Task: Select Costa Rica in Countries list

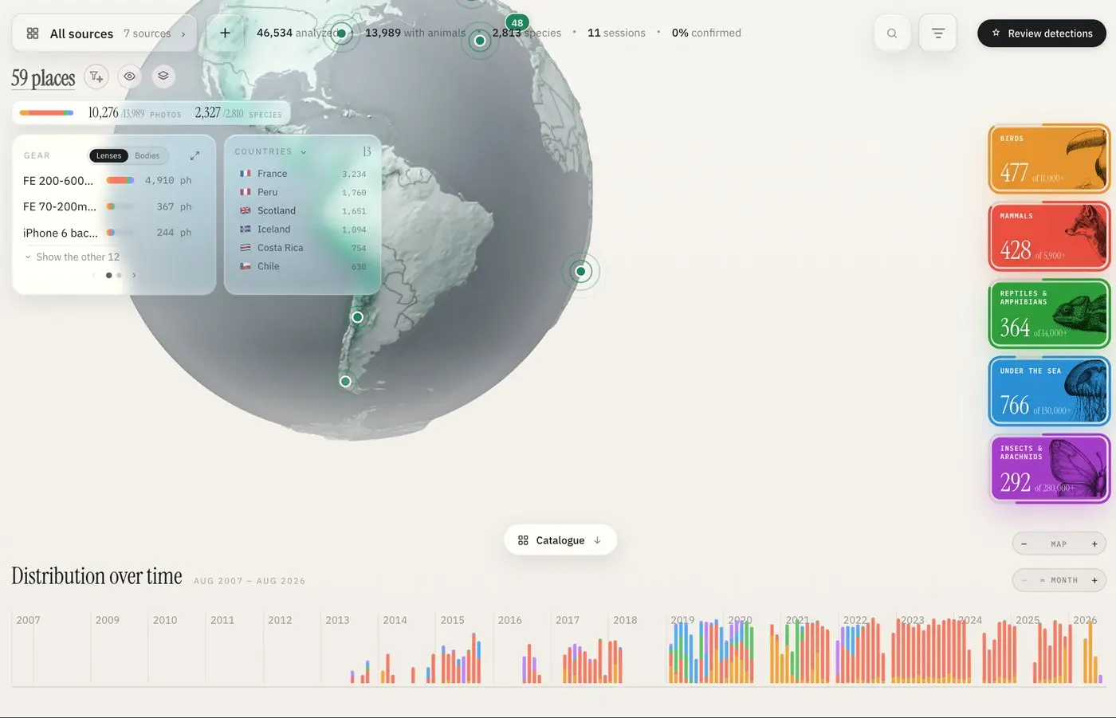Action: [303, 248]
